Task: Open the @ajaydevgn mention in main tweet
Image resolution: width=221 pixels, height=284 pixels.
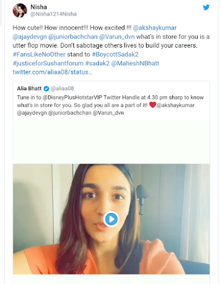Action: [x=30, y=37]
